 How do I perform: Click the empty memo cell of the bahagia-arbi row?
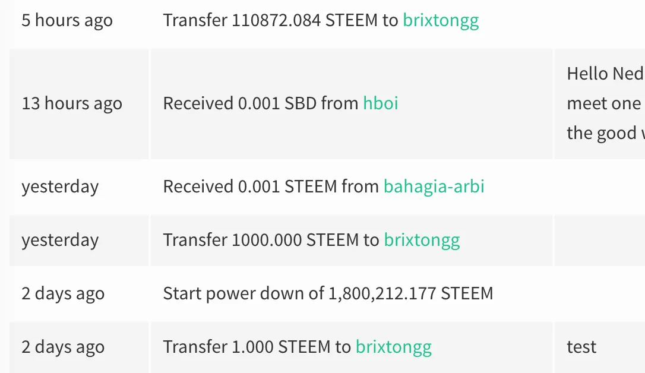tap(599, 187)
